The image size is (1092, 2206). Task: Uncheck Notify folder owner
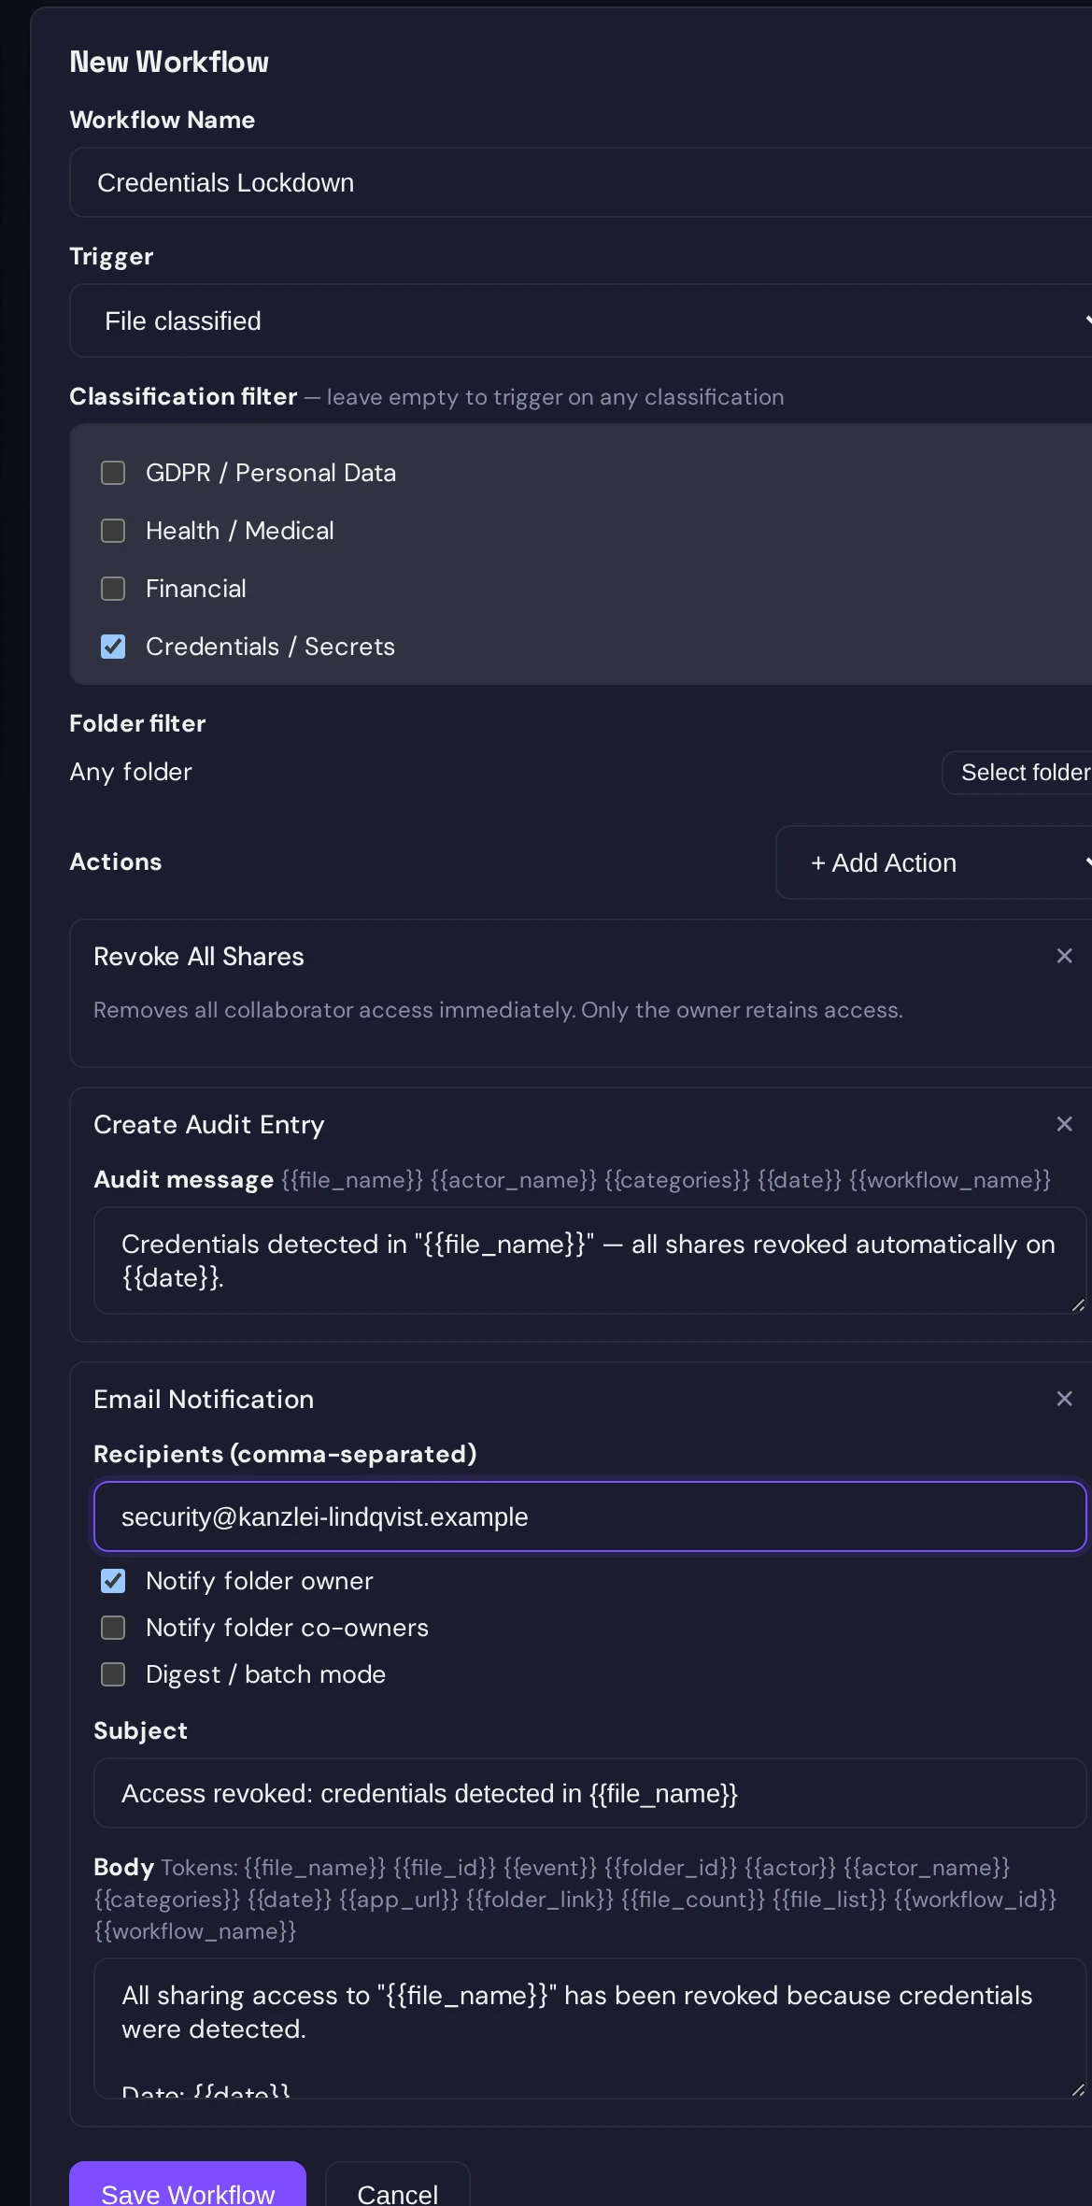tap(113, 1581)
